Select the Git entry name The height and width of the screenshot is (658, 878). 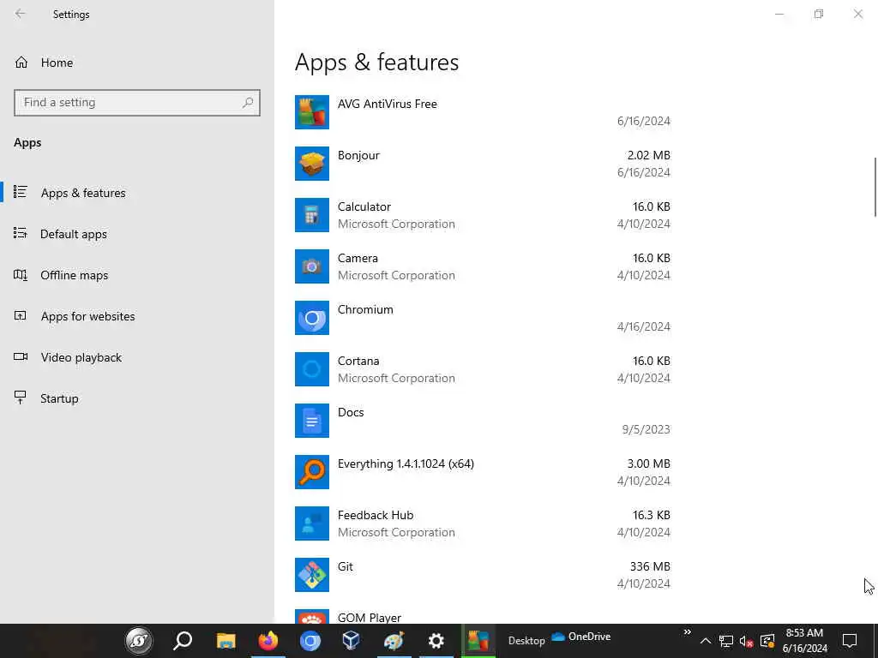point(346,567)
